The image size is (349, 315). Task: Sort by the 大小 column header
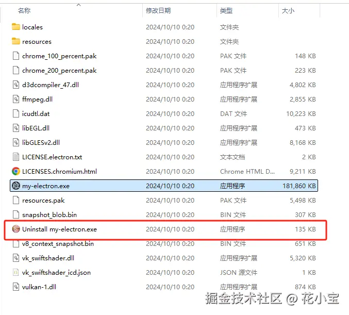pos(288,10)
